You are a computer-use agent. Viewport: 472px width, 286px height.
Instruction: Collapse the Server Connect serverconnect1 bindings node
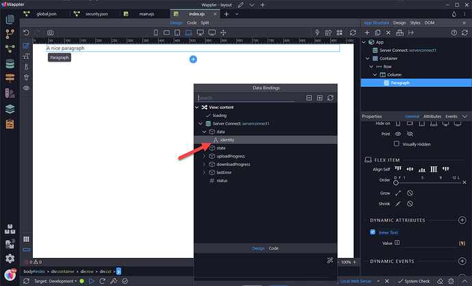click(200, 123)
